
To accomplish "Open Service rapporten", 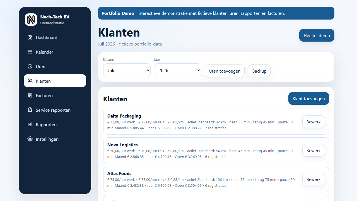I will [55, 110].
